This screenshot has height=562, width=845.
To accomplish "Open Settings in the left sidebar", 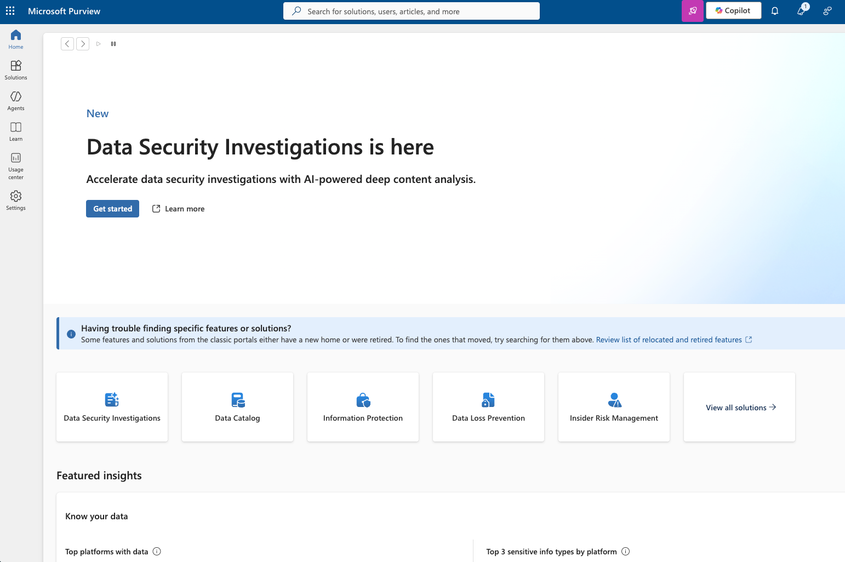I will point(16,200).
